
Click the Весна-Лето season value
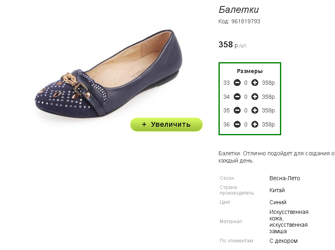tap(284, 178)
